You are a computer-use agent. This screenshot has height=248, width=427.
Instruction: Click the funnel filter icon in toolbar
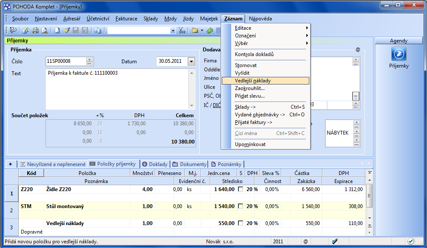coord(182,30)
